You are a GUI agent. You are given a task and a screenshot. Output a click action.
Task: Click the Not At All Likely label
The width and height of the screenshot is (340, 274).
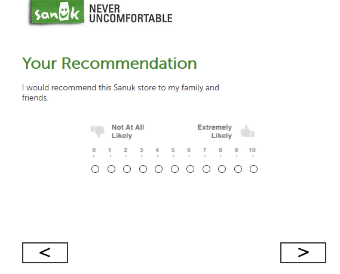tap(128, 132)
